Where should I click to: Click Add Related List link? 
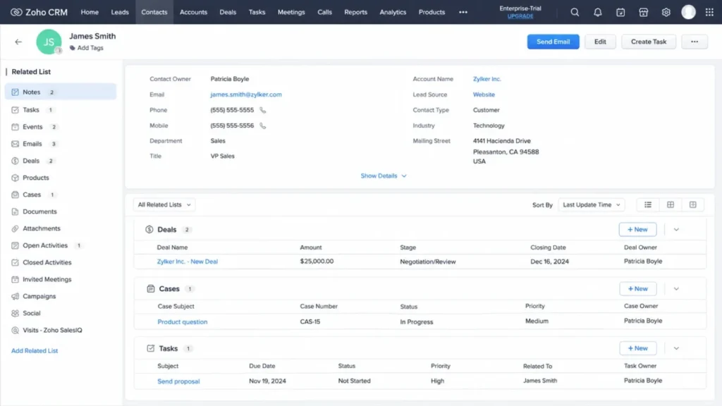(x=35, y=351)
